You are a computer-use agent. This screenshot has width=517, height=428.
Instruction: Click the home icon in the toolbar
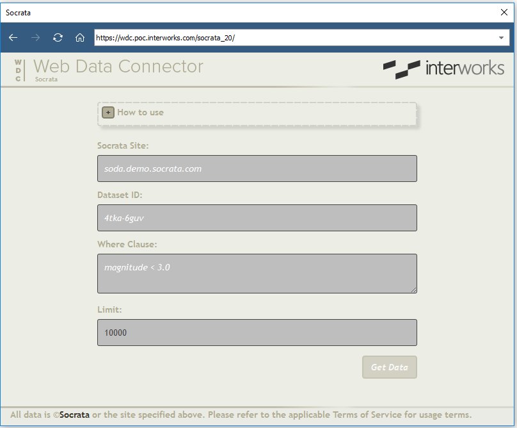coord(79,38)
